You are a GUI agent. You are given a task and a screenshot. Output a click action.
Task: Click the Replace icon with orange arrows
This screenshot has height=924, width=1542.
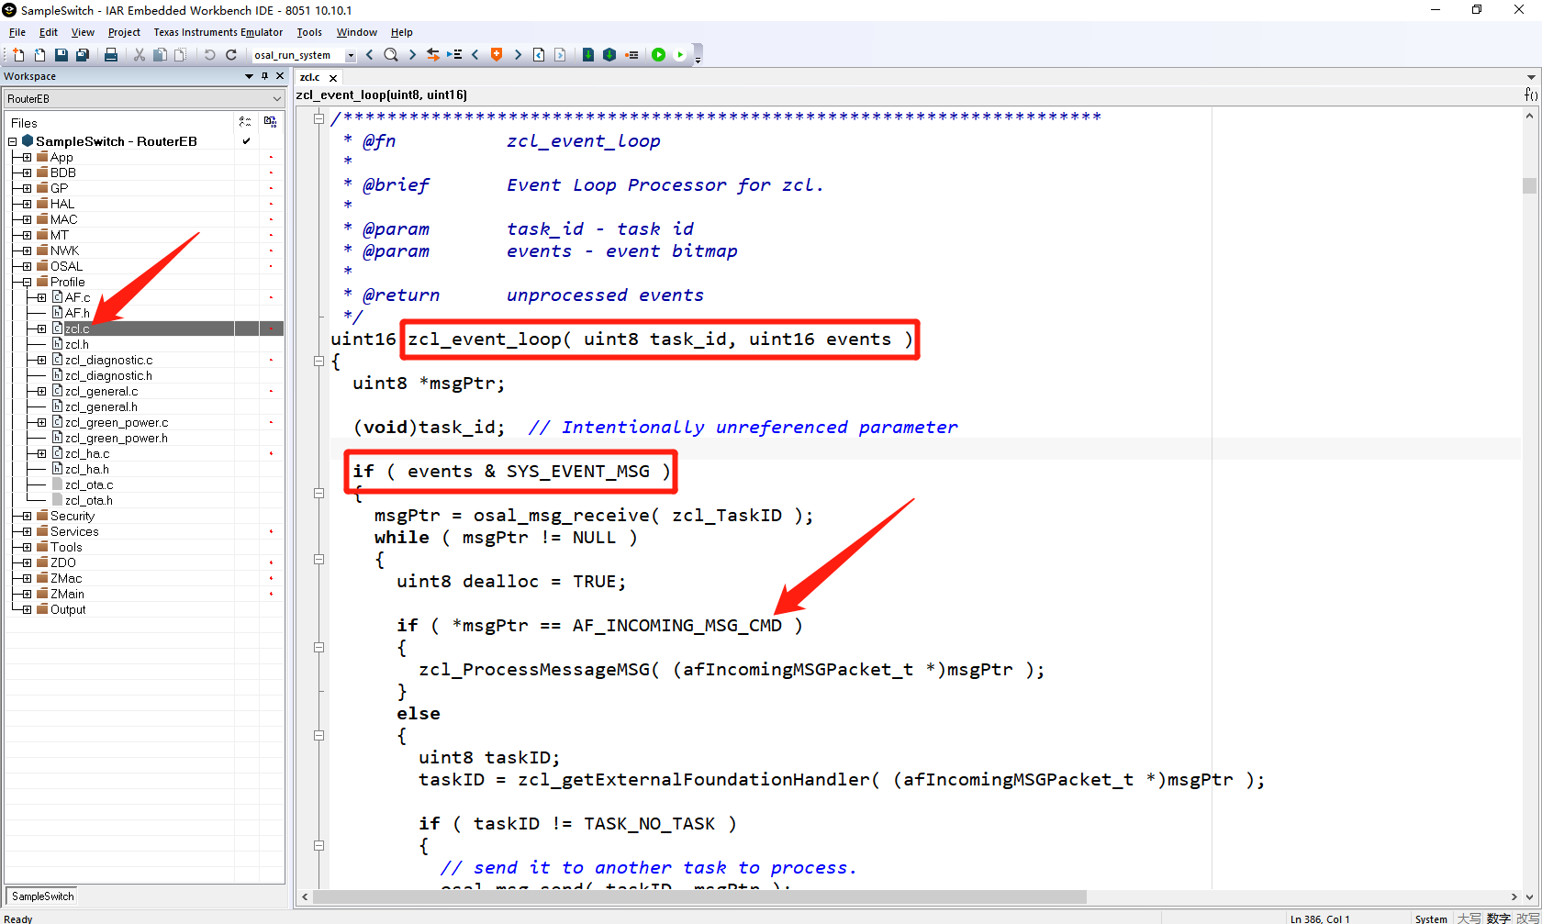pos(433,55)
